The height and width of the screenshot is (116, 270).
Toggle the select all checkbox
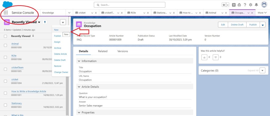[x=6, y=36]
